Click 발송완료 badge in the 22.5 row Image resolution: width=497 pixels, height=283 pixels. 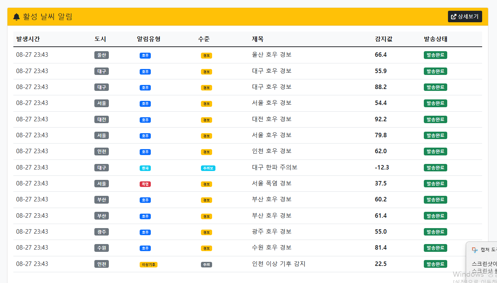435,264
